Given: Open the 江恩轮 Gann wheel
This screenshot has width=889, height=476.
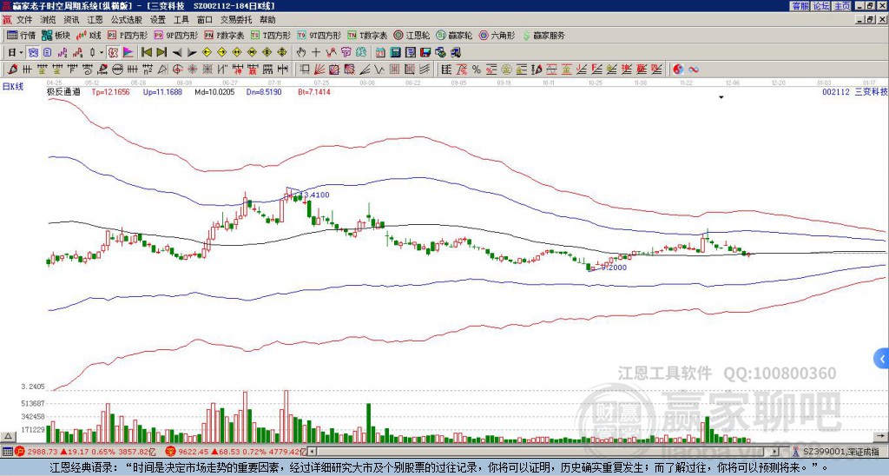Looking at the screenshot, I should point(412,35).
